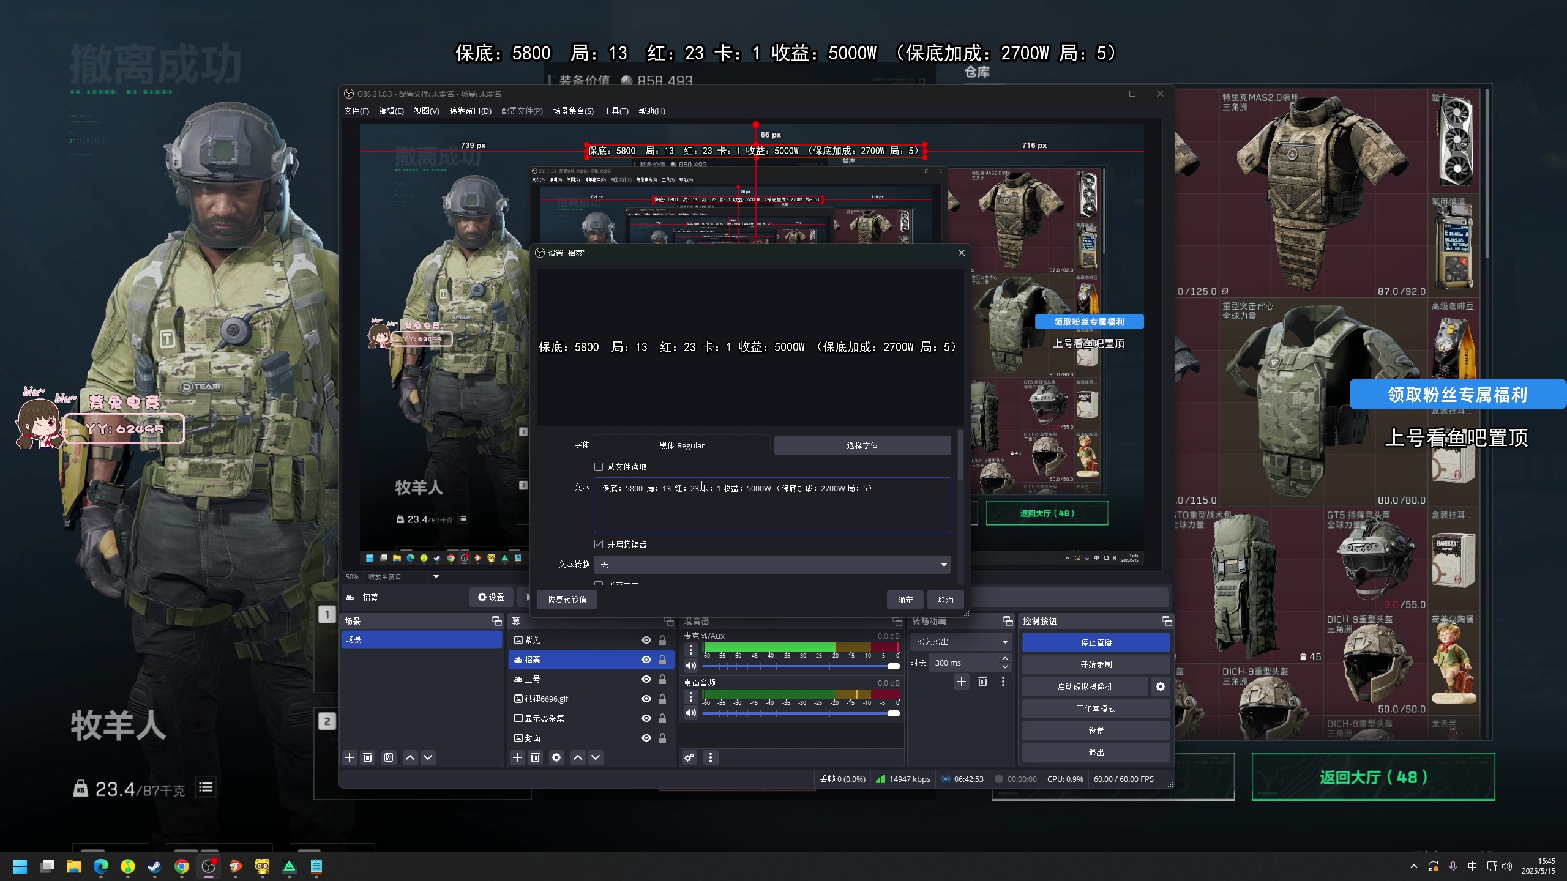Show hidden system tray icons chevron

coord(1413,866)
